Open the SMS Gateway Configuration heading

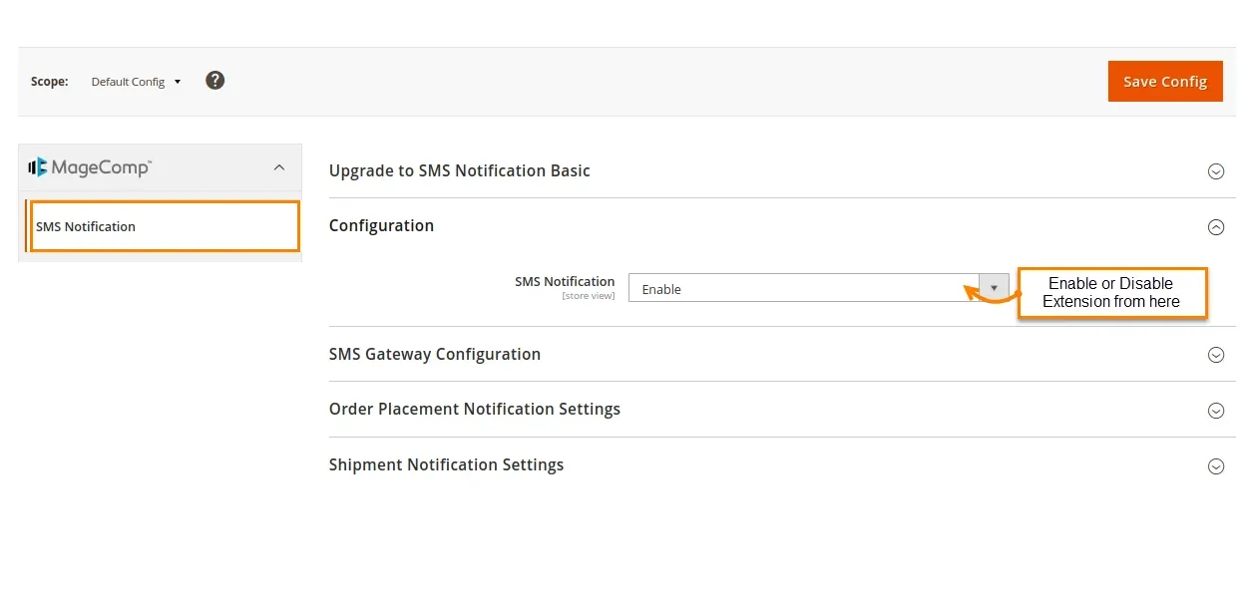click(x=434, y=354)
